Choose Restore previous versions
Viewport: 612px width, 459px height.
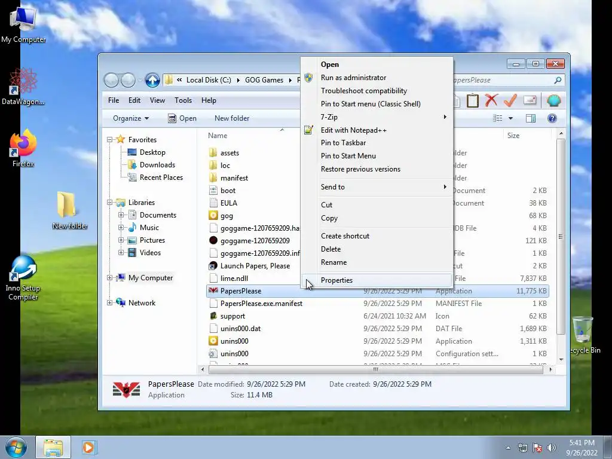tap(377, 169)
